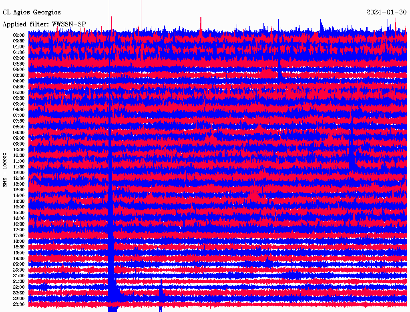Click the 00:00 time label
The width and height of the screenshot is (410, 312).
(19, 35)
